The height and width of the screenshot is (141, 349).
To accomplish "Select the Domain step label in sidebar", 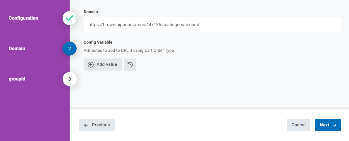I will click(x=17, y=49).
